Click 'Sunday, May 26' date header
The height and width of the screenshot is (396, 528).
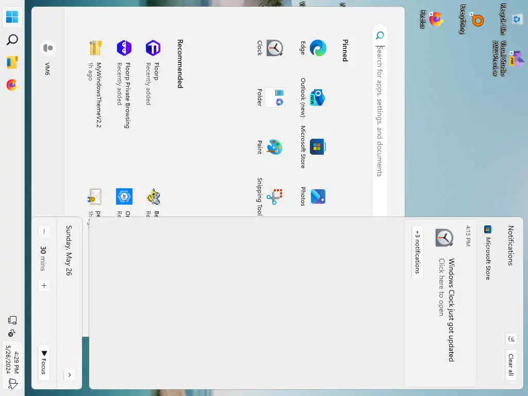[x=69, y=250]
